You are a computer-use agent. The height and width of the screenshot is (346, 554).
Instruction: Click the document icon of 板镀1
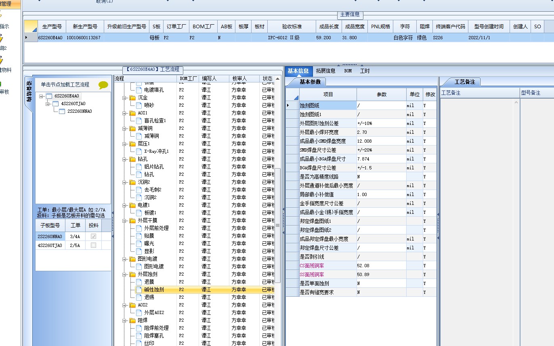[139, 213]
